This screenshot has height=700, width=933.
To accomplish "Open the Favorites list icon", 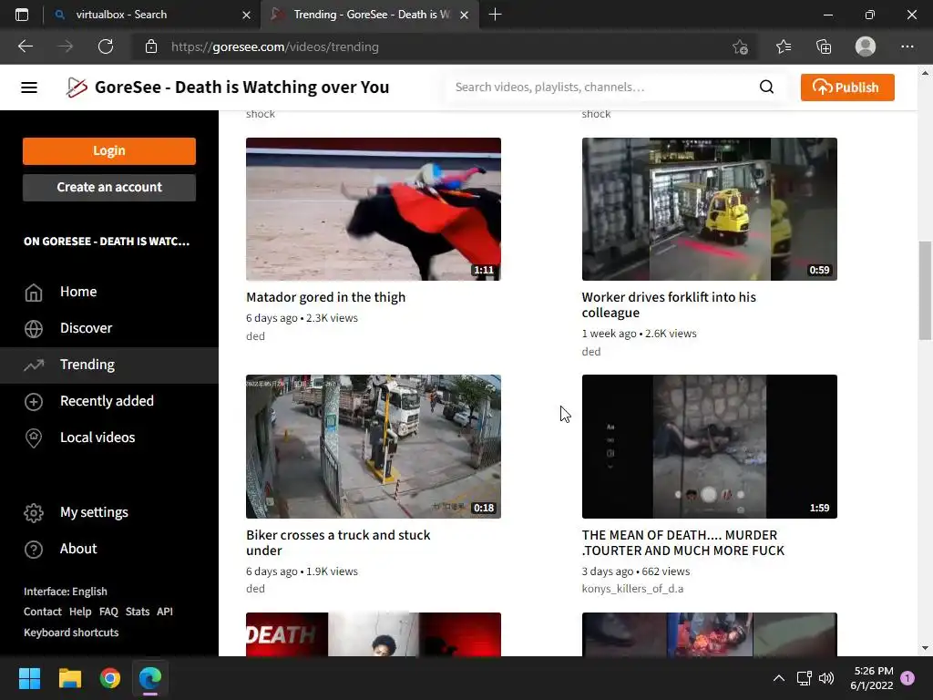I will [x=783, y=46].
